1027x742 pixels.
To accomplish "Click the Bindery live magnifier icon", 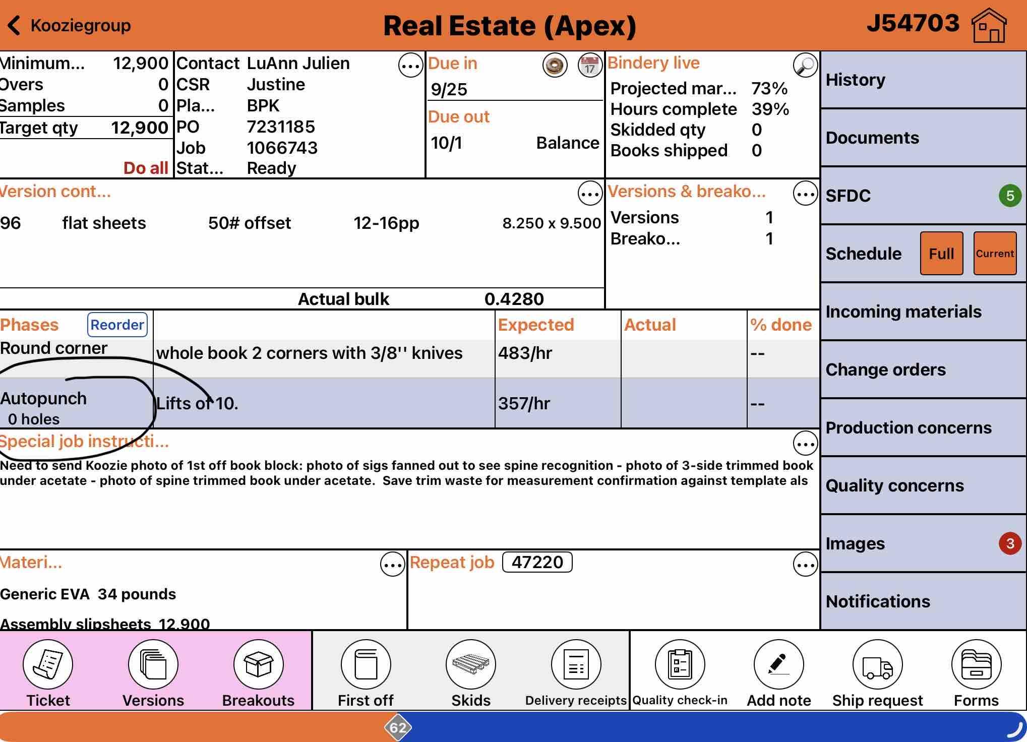I will click(805, 65).
